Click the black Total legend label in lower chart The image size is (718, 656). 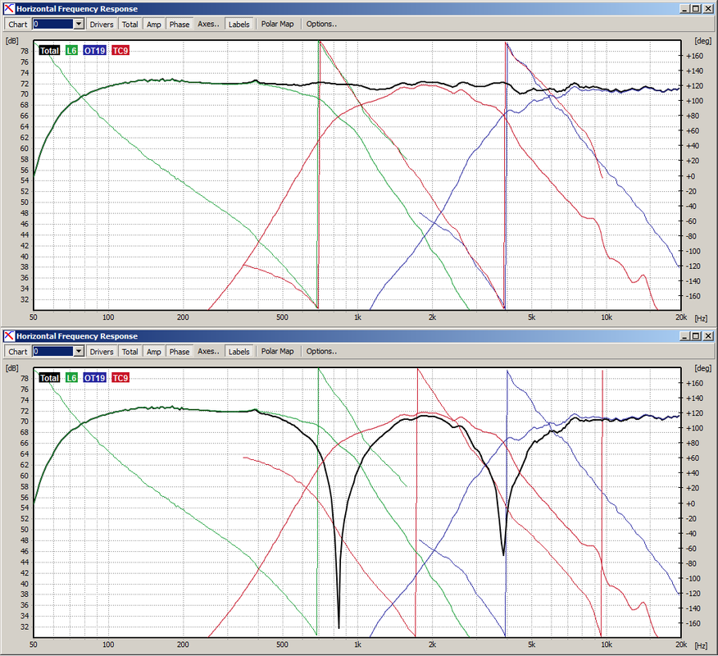(49, 377)
